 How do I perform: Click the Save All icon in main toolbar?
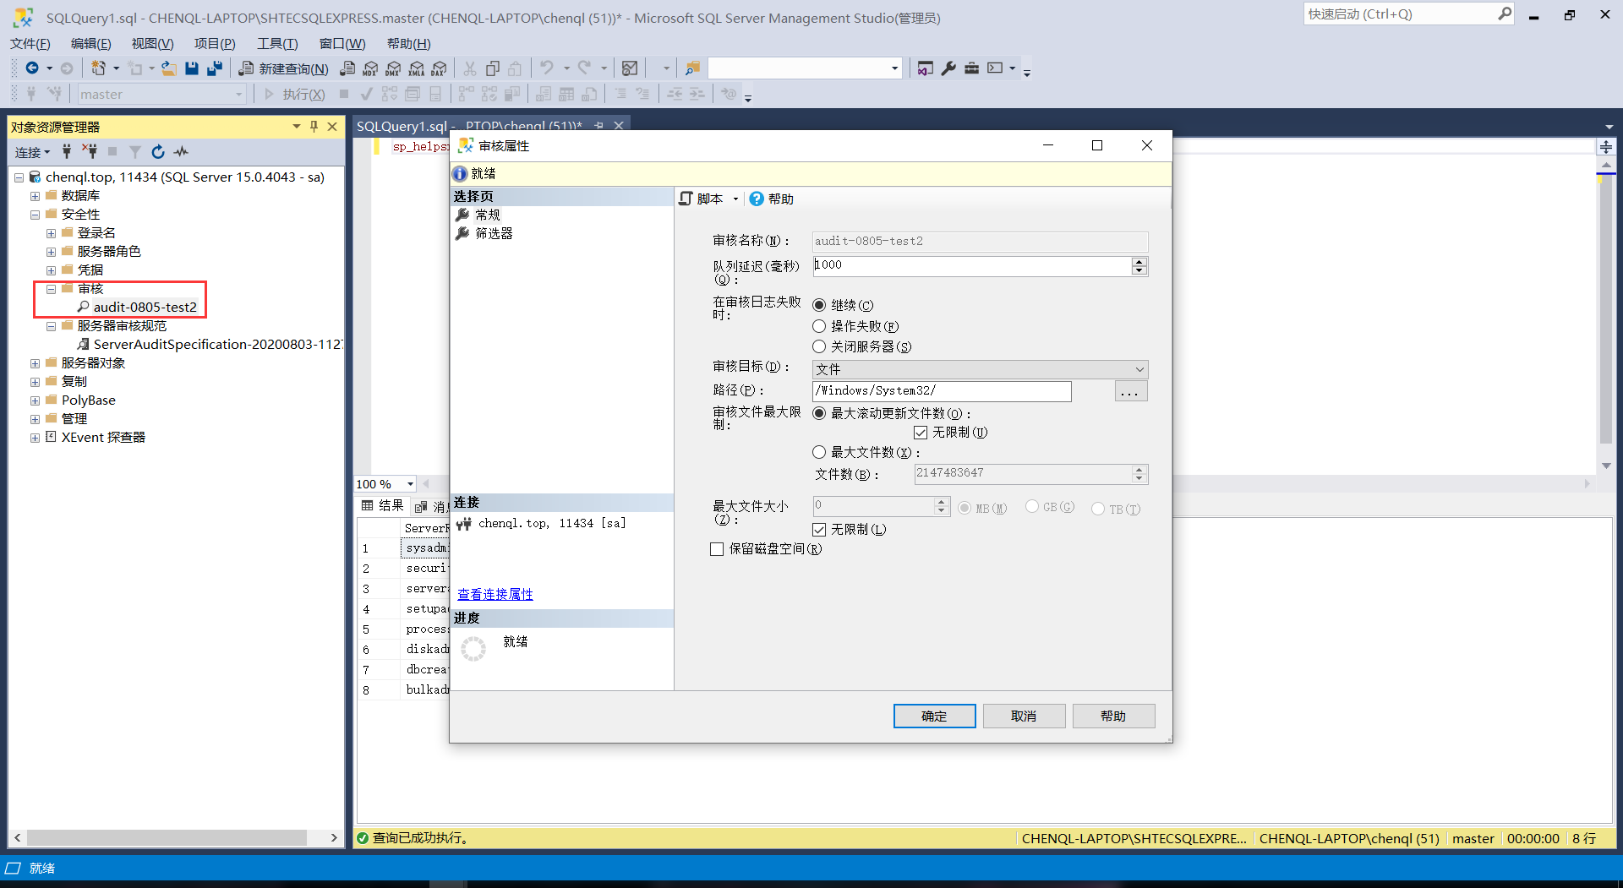(x=215, y=68)
